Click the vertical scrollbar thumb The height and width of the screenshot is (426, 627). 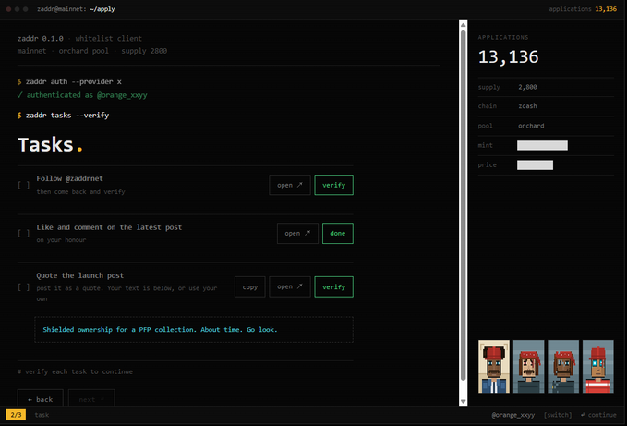463,205
